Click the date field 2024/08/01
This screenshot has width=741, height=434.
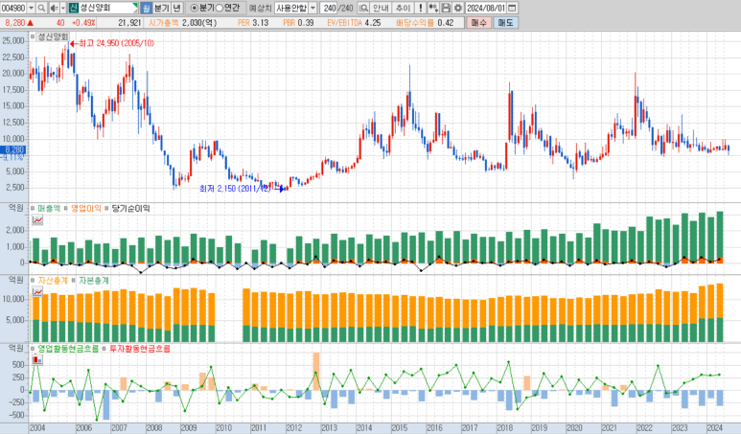coord(486,8)
